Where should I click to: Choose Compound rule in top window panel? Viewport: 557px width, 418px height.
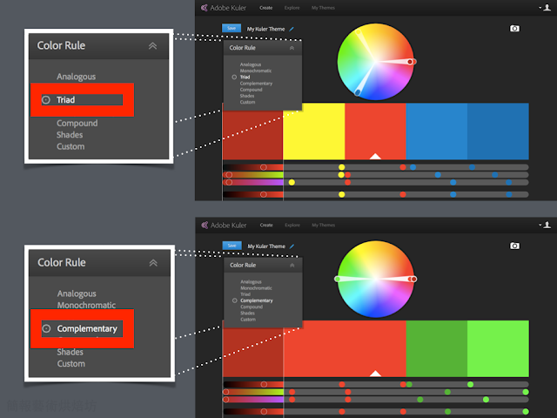(251, 90)
